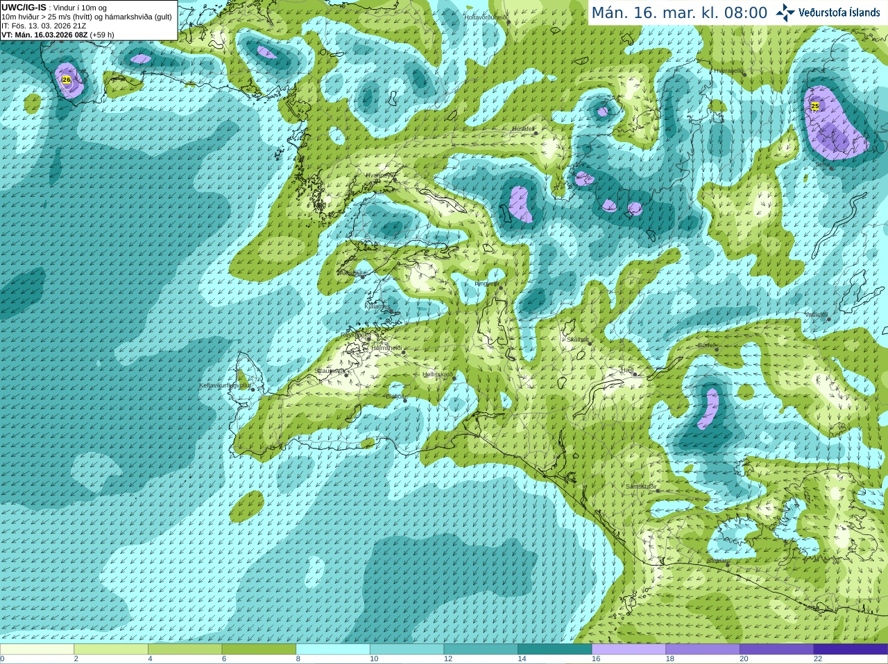Click the Setur station marker
The image size is (888, 664).
pos(831,168)
